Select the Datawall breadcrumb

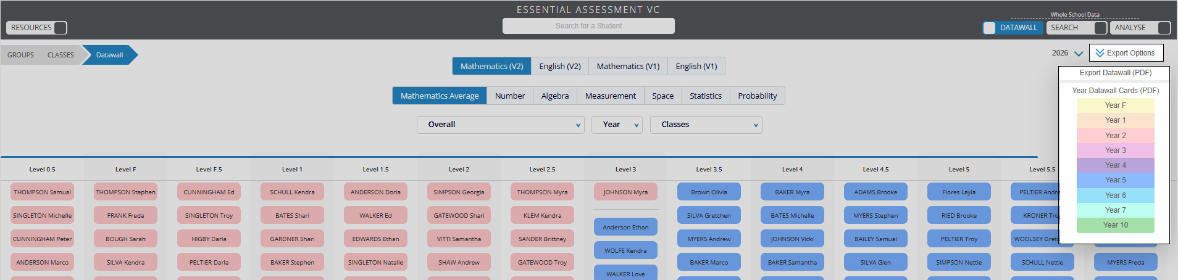click(x=110, y=55)
